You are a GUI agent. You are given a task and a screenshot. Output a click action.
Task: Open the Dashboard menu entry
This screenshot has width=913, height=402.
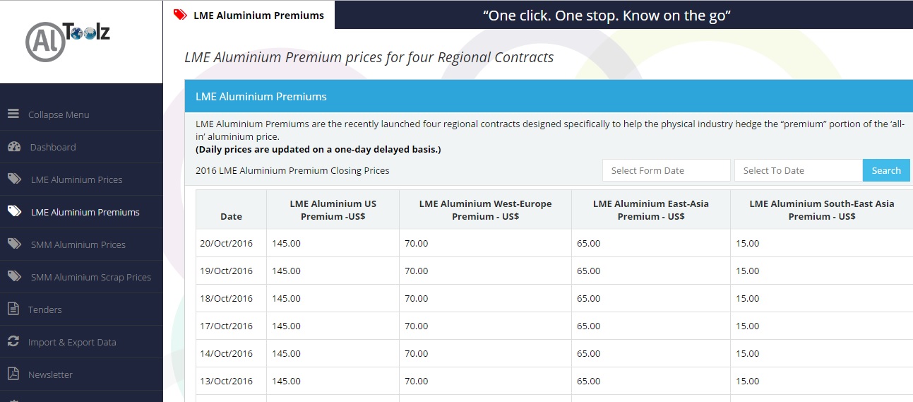click(52, 147)
